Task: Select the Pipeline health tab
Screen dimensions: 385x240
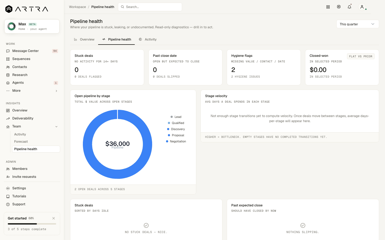Action: pos(117,39)
